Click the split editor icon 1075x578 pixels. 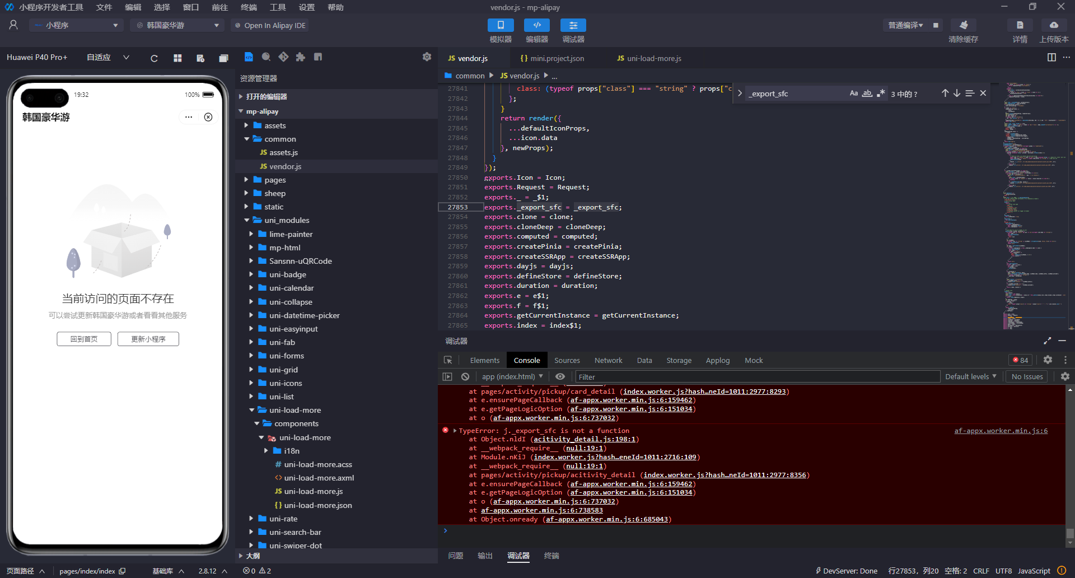pyautogui.click(x=1051, y=58)
